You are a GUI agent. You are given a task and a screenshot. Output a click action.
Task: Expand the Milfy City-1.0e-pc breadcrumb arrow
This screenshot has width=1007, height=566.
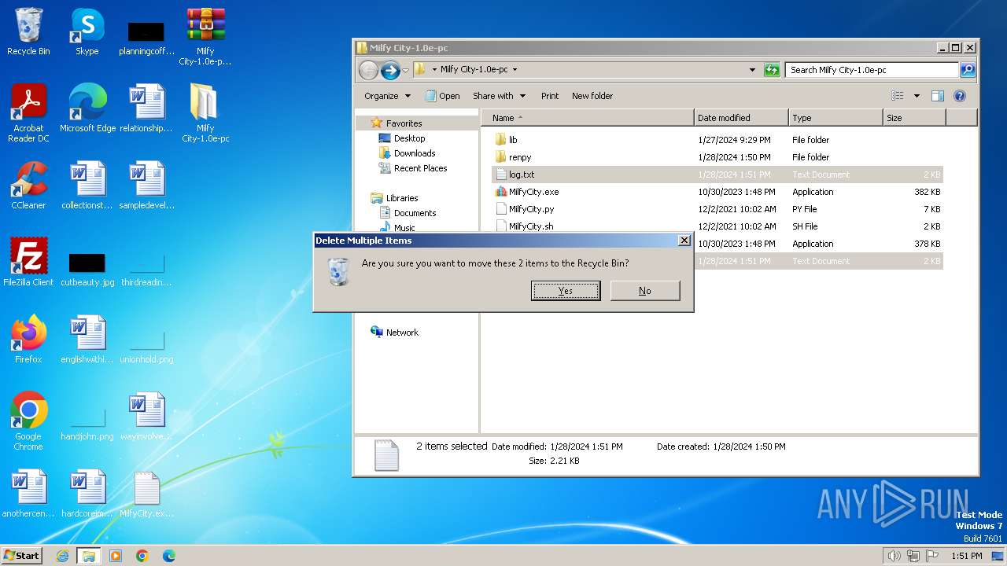(515, 69)
